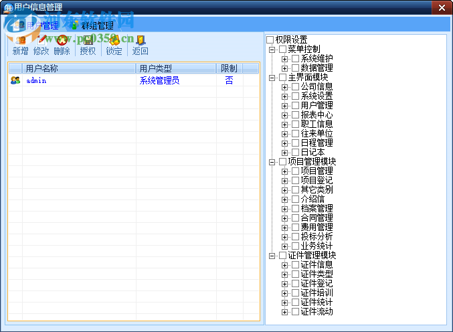
Task: Select the 证件培训 tree label
Action: (316, 293)
